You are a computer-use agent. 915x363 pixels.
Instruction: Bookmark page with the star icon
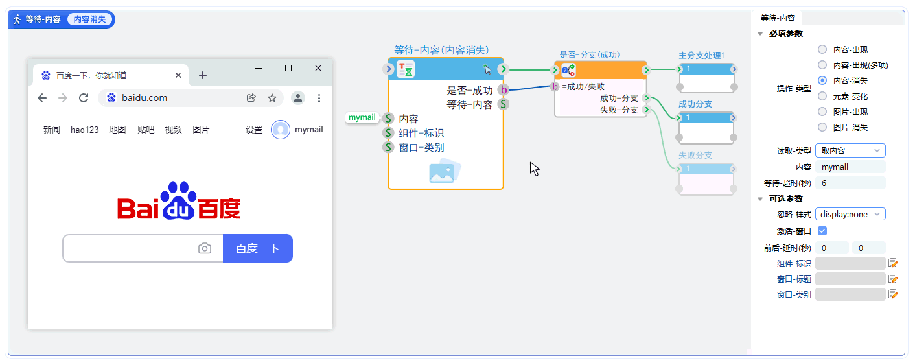pyautogui.click(x=272, y=98)
